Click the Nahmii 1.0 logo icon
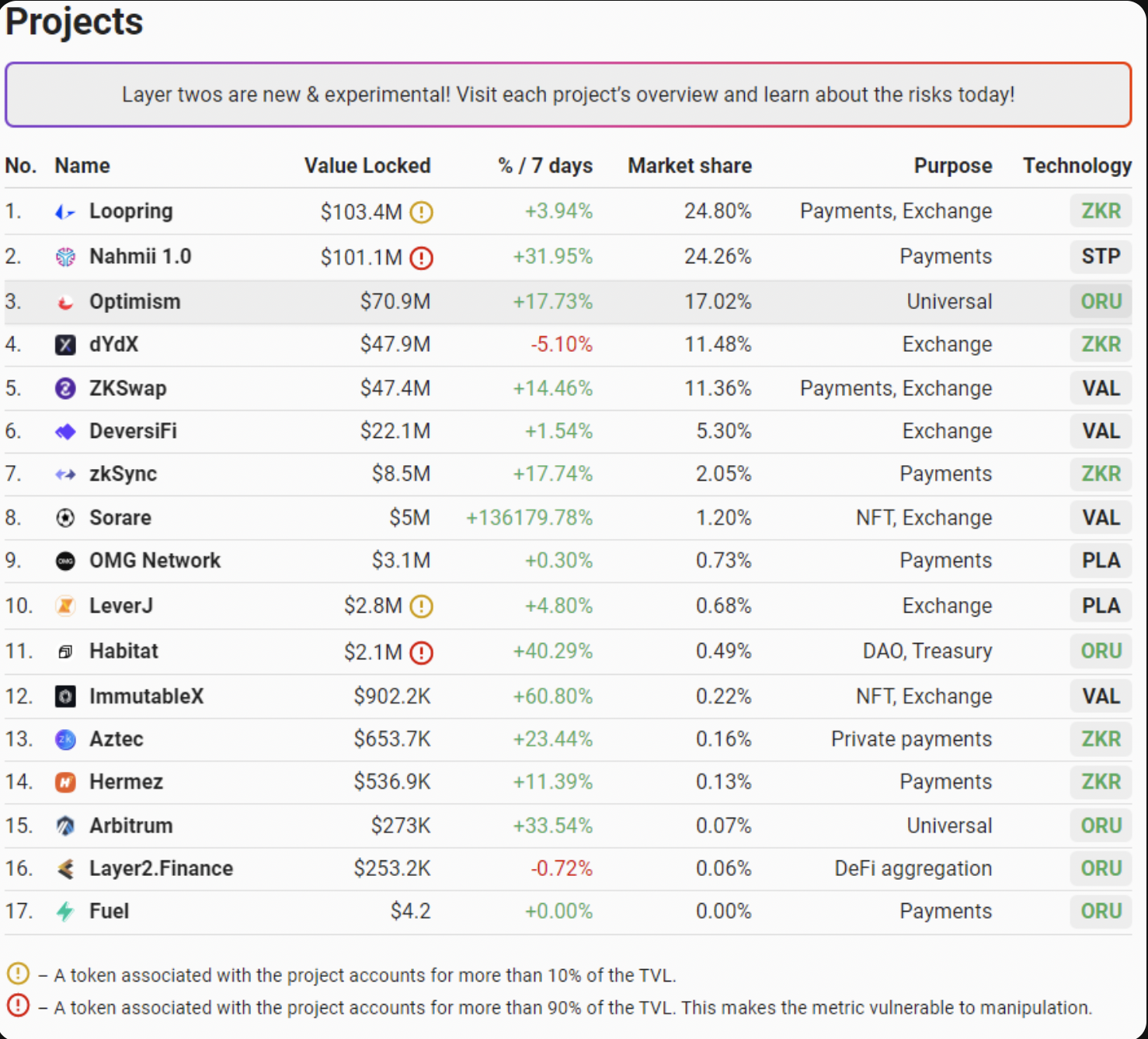Viewport: 1148px width, 1039px height. (65, 257)
